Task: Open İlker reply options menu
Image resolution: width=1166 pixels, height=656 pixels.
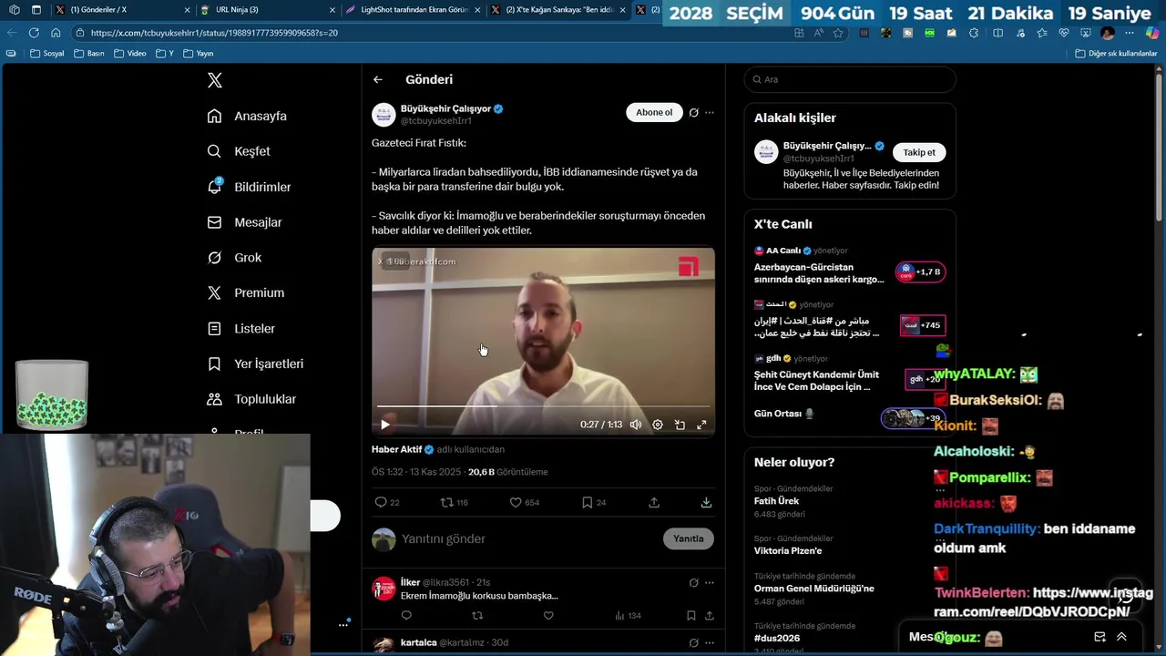Action: [710, 582]
